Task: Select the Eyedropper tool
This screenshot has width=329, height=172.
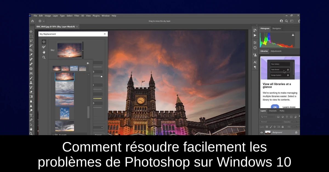Action: pos(31,55)
